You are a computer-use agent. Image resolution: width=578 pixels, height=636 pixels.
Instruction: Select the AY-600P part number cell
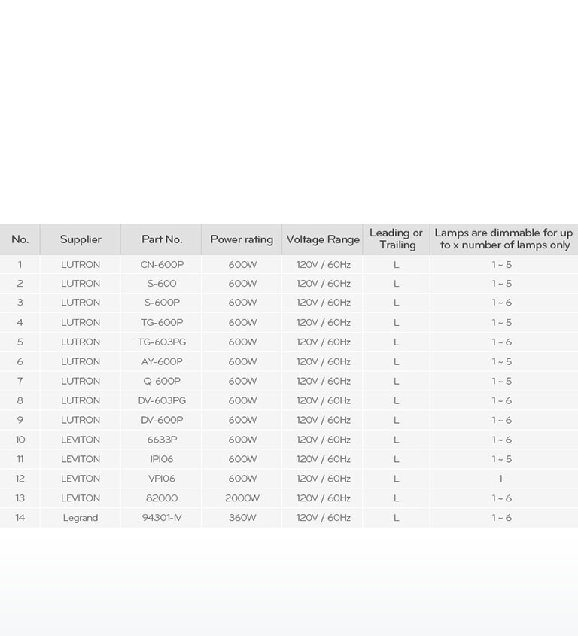[x=162, y=362]
